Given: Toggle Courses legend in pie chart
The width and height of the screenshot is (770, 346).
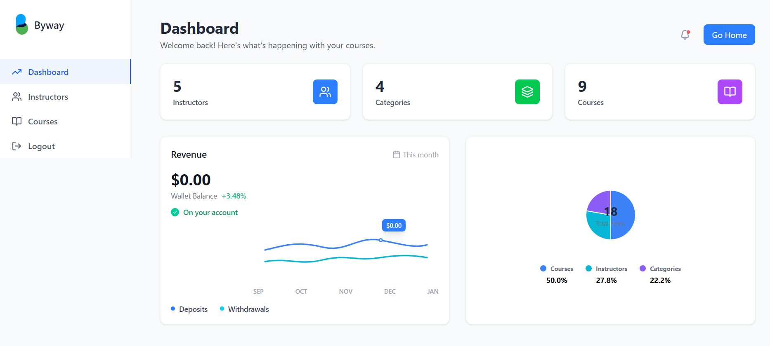Looking at the screenshot, I should (x=556, y=269).
